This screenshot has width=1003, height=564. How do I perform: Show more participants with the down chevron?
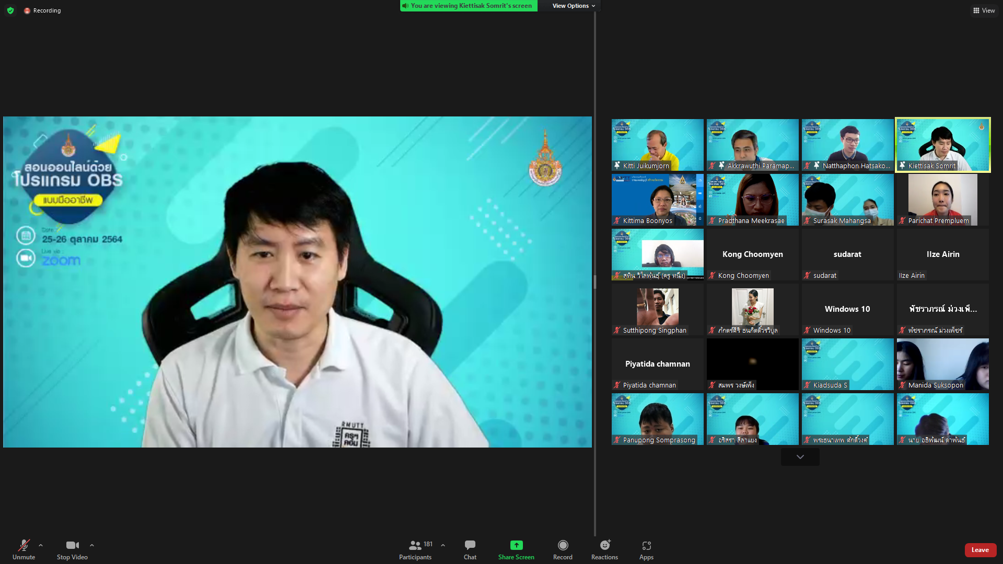tap(800, 457)
